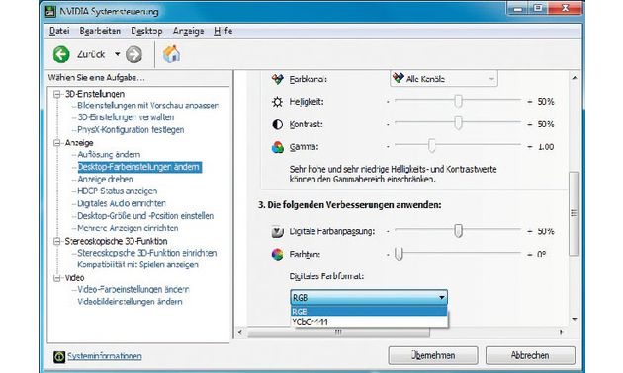623x373 pixels.
Task: Open Mehrere Anzeigen einrichten
Action: (128, 228)
